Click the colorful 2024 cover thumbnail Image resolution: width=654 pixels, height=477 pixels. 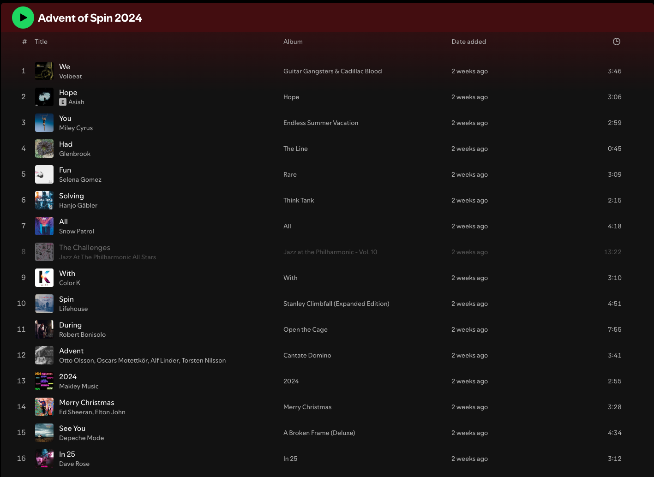[x=44, y=381]
